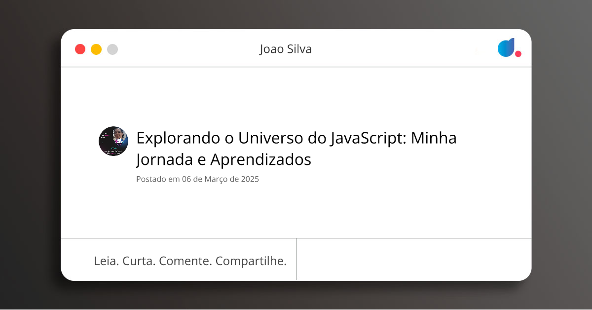The height and width of the screenshot is (310, 592).
Task: Click the empty footer cell on the right
Action: 413,260
